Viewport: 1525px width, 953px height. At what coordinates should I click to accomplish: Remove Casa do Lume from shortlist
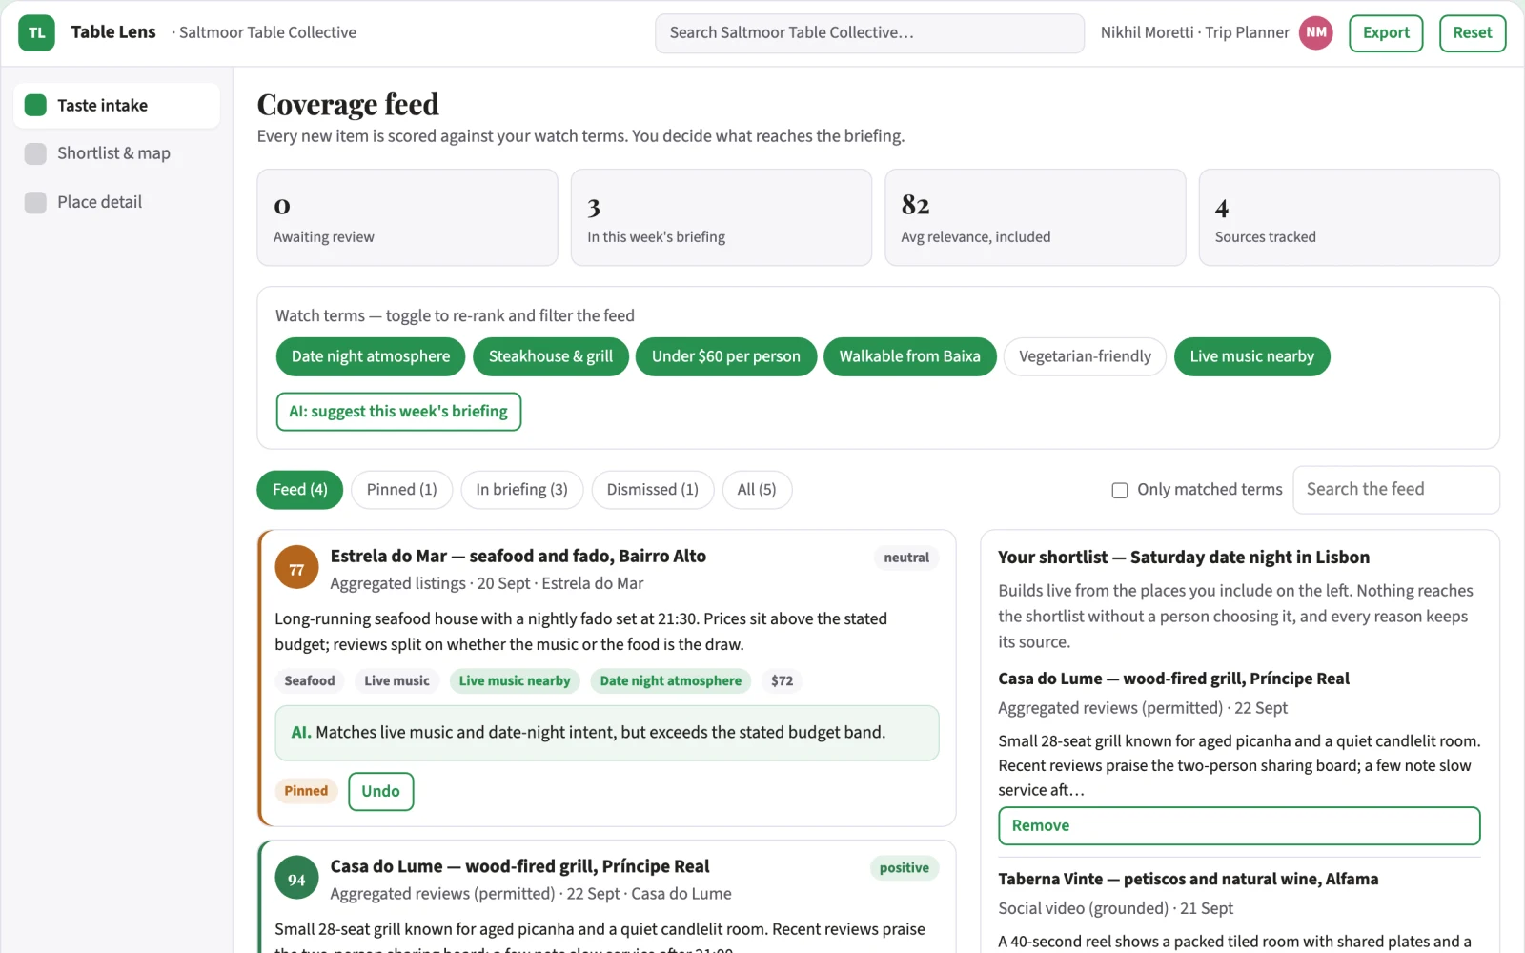point(1239,826)
